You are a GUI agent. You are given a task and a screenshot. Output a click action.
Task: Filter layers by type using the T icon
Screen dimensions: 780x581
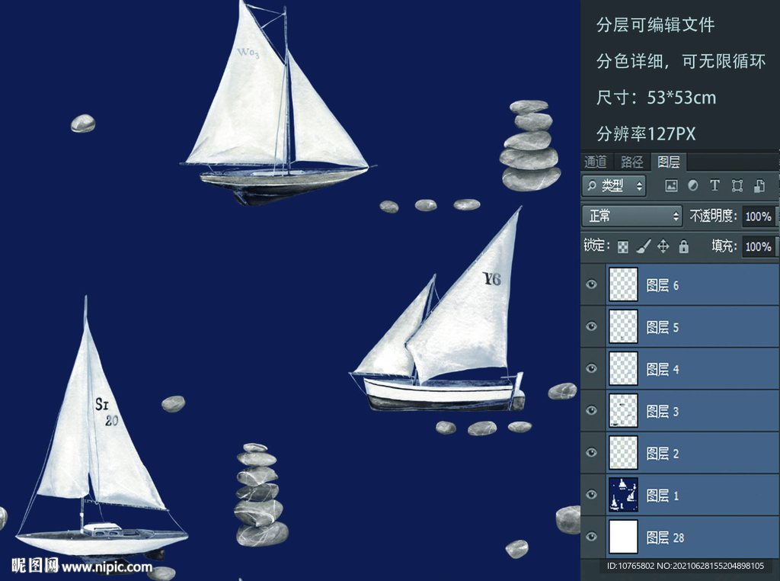pos(714,185)
